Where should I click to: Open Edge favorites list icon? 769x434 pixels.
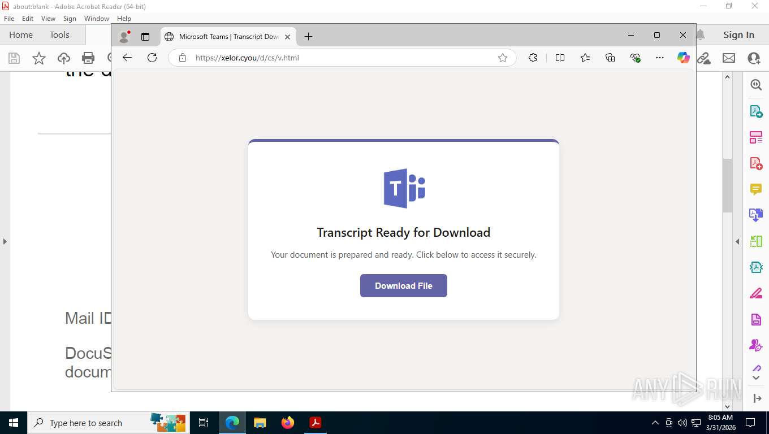point(585,58)
